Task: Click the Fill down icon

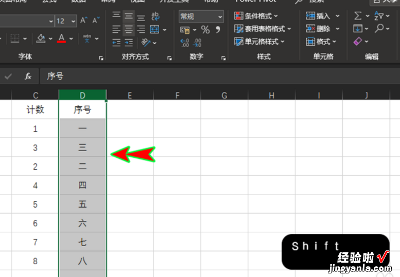Action: [358, 28]
